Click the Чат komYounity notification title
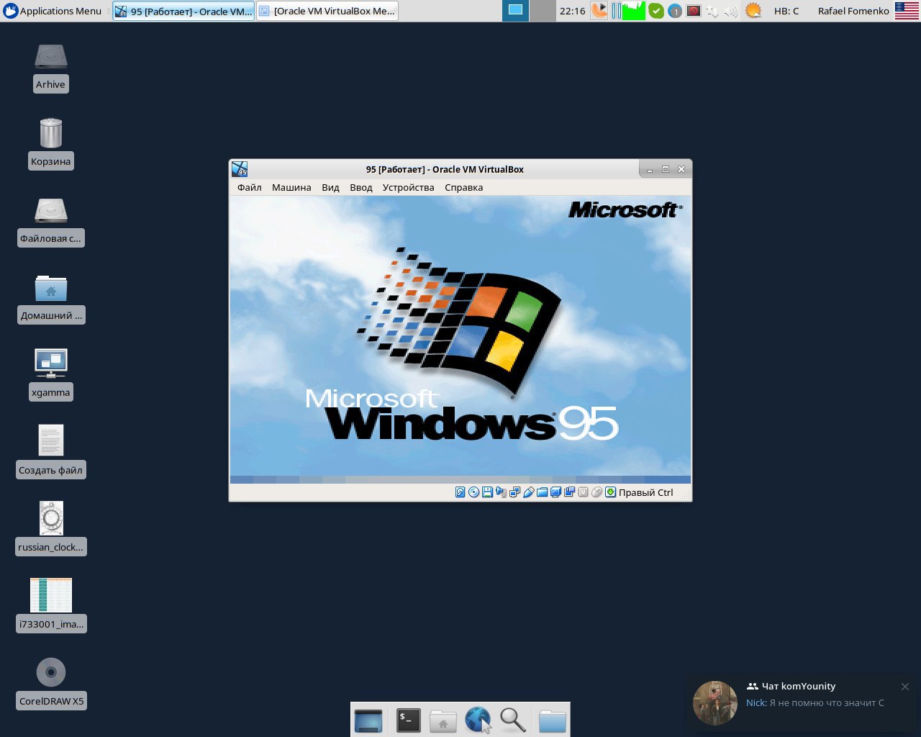 coord(799,686)
